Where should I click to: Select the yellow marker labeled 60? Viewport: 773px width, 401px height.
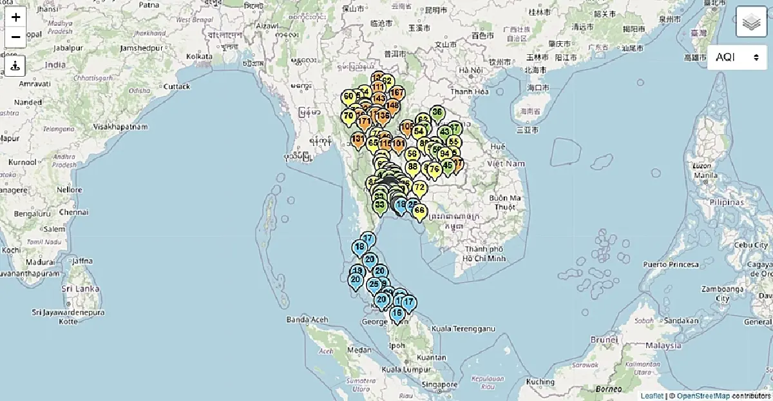(348, 97)
